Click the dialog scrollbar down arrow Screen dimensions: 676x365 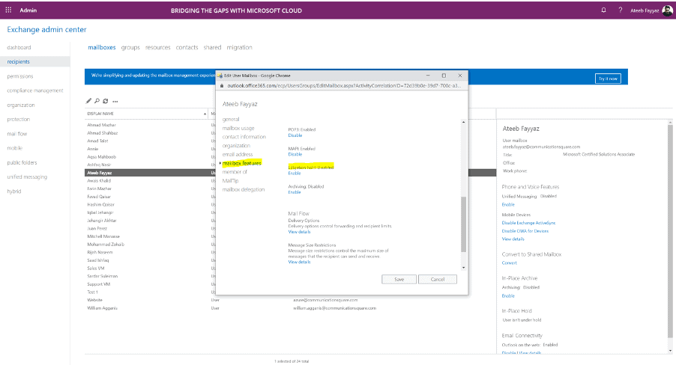click(463, 268)
